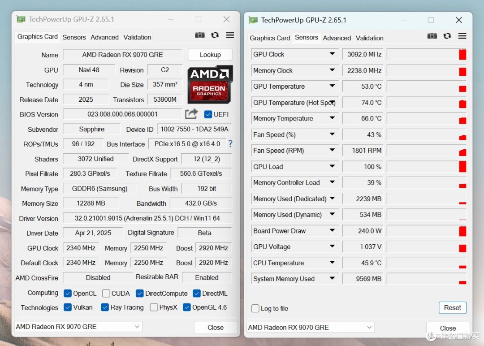
Task: Click the Driver Version value field
Action: point(147,218)
